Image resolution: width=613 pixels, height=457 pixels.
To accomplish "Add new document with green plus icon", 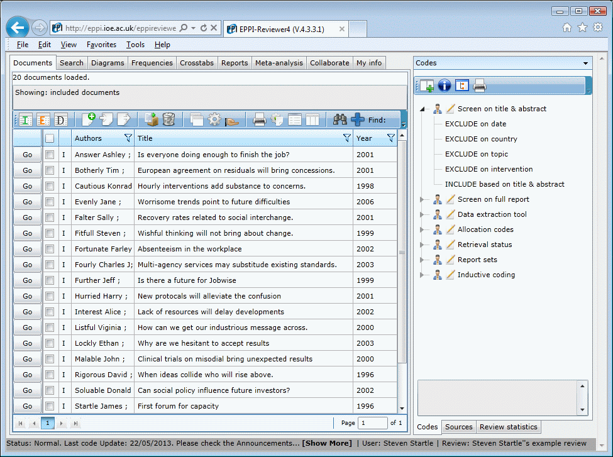I will [89, 119].
